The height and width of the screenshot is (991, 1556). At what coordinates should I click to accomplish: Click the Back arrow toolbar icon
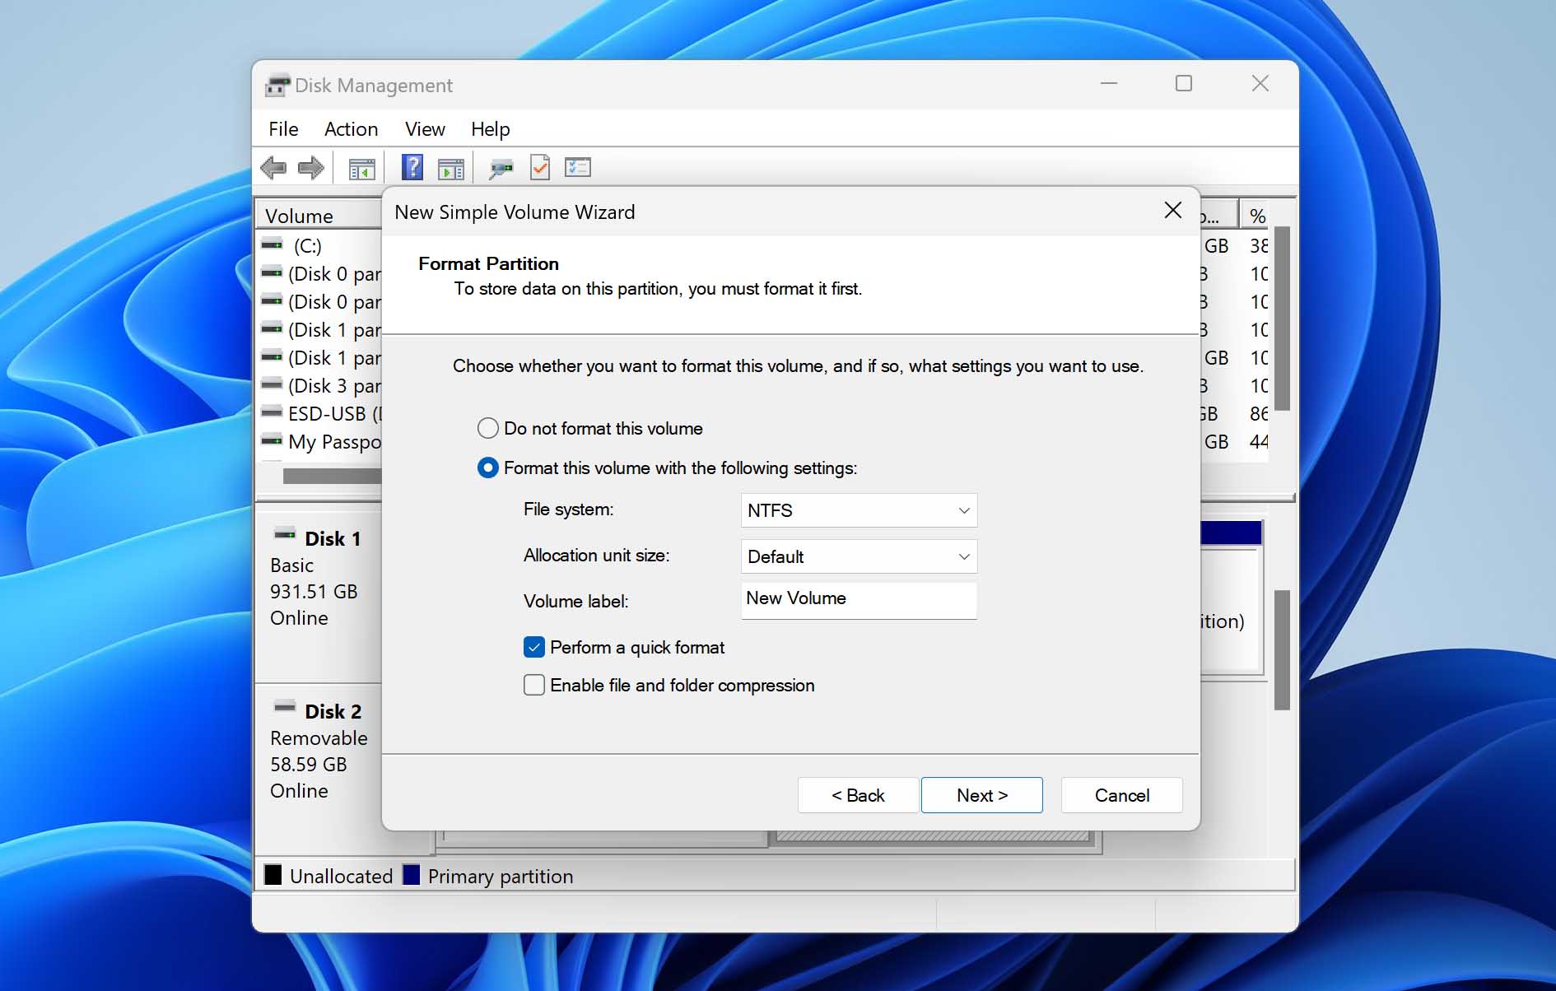[x=273, y=168]
